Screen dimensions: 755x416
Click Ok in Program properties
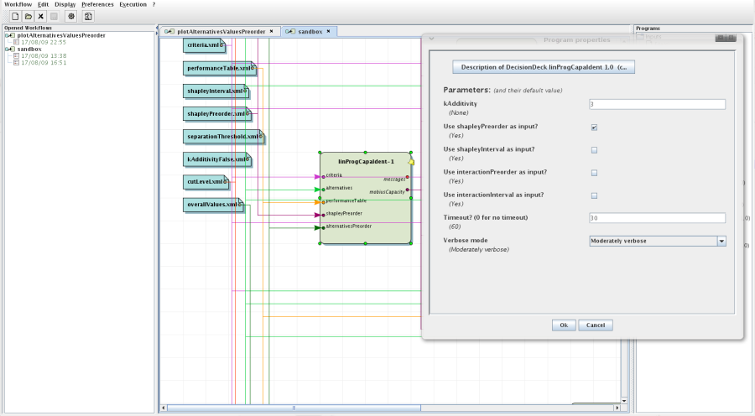click(564, 325)
